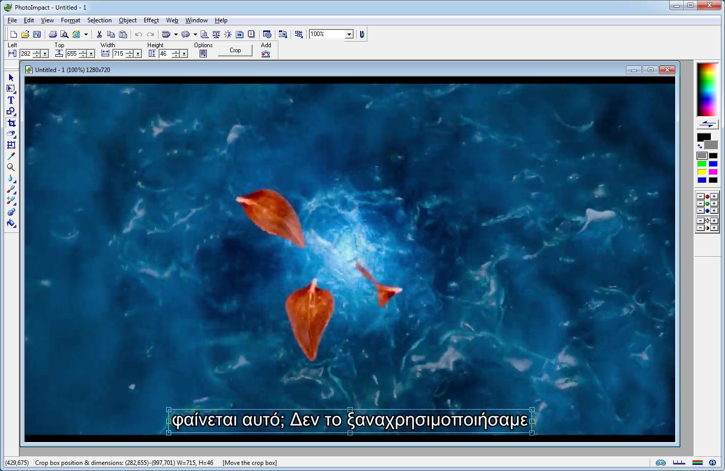Increase brightness with sun plus button

[714, 221]
